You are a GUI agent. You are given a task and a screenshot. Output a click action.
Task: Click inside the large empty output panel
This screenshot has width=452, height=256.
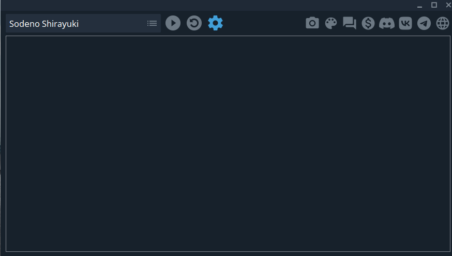click(228, 144)
